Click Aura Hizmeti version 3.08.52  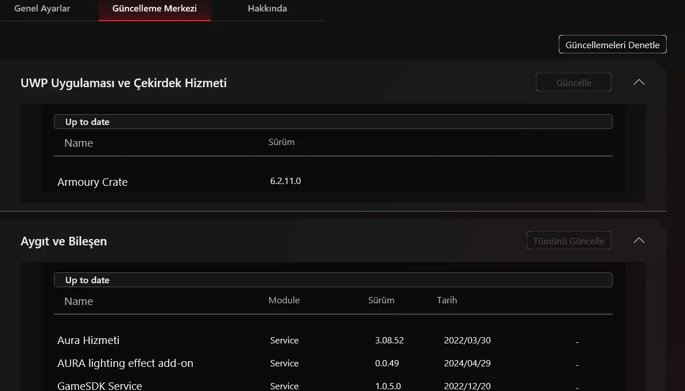[389, 341]
